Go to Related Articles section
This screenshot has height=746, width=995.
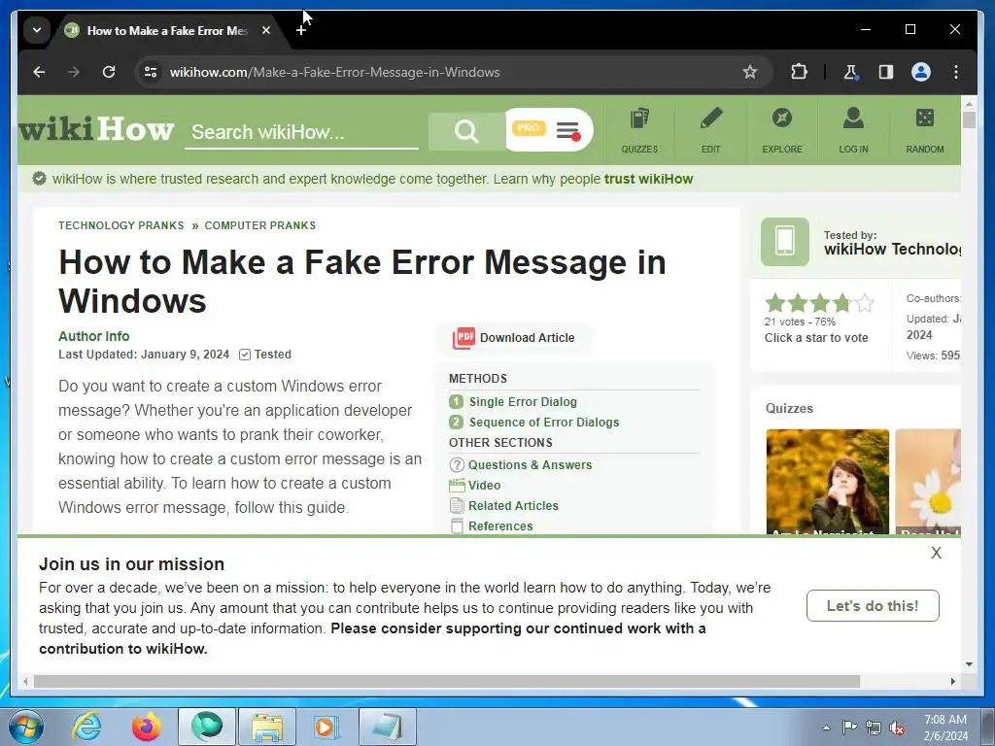point(513,505)
